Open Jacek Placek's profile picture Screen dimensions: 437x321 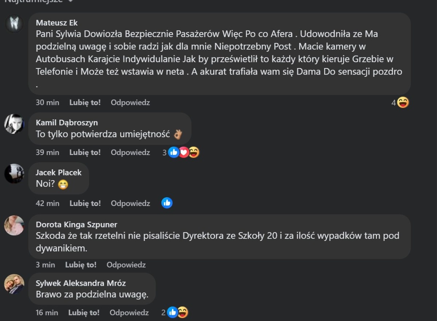[14, 174]
